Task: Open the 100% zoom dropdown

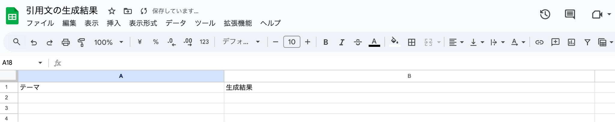Action: [x=108, y=42]
